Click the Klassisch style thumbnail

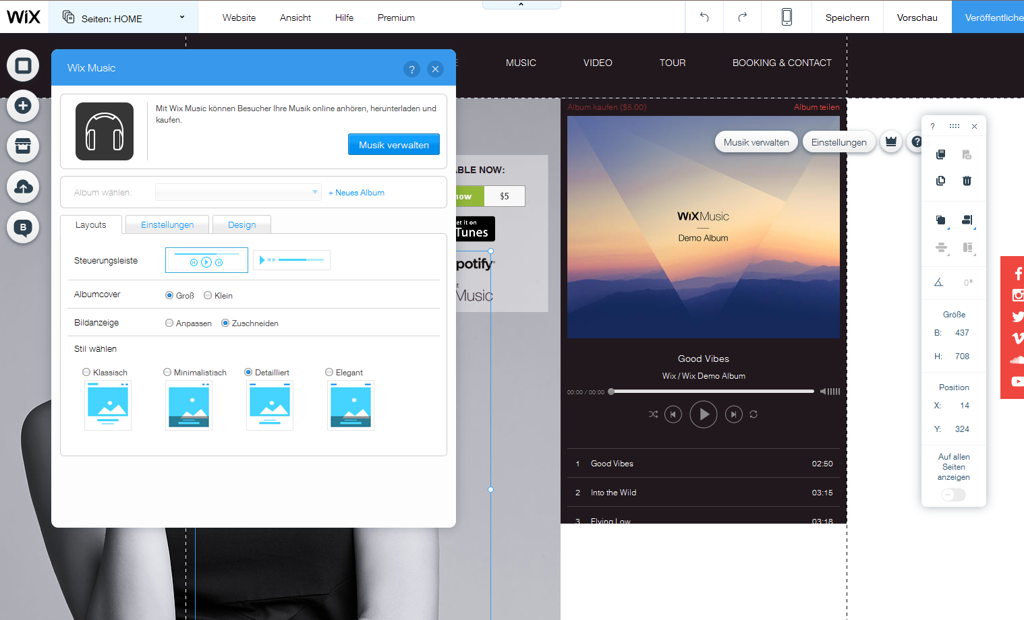pyautogui.click(x=108, y=405)
